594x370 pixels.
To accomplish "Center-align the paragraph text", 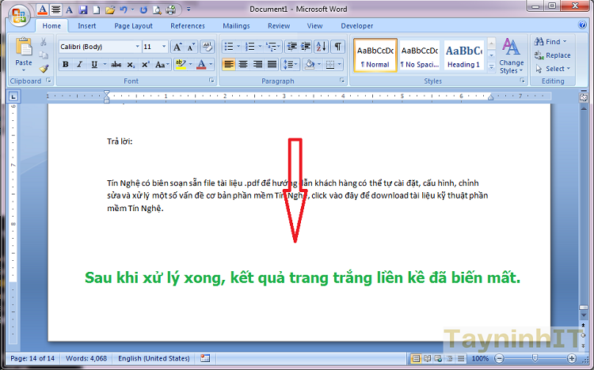I will pyautogui.click(x=243, y=64).
